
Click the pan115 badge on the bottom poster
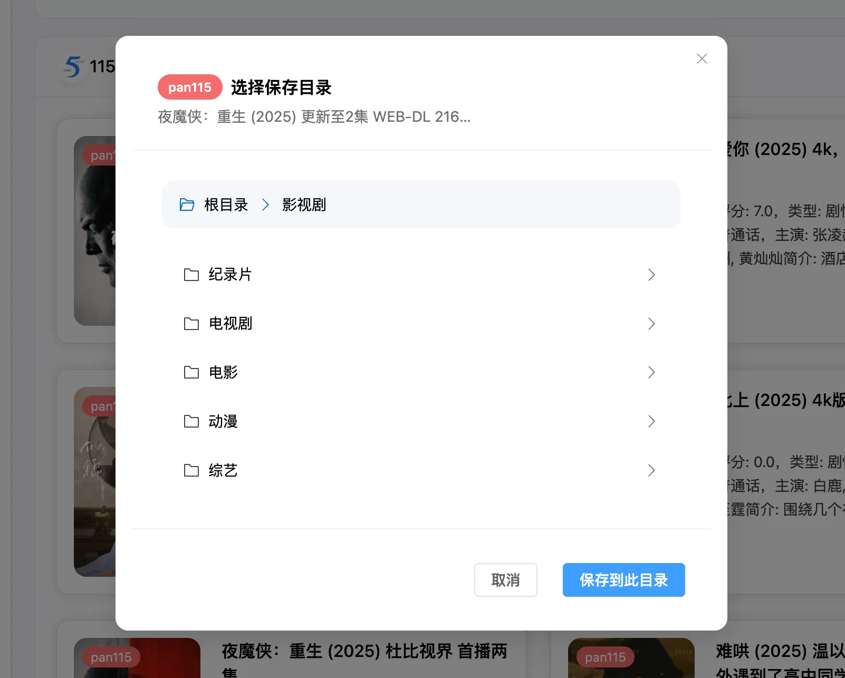pyautogui.click(x=110, y=657)
